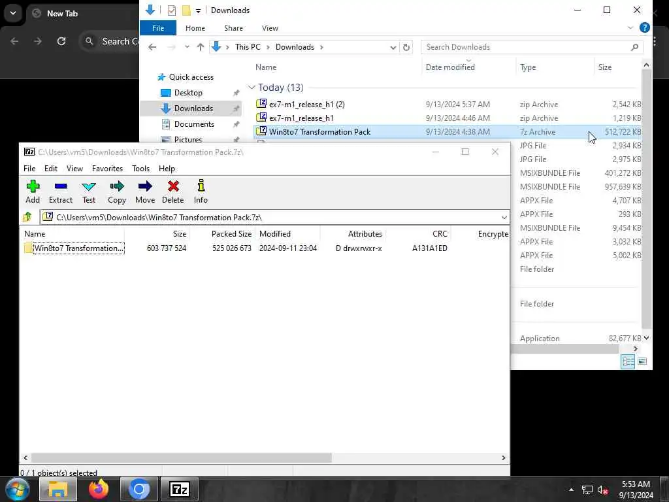The image size is (669, 502).
Task: Switch to the Home tab in Explorer
Action: pyautogui.click(x=195, y=28)
